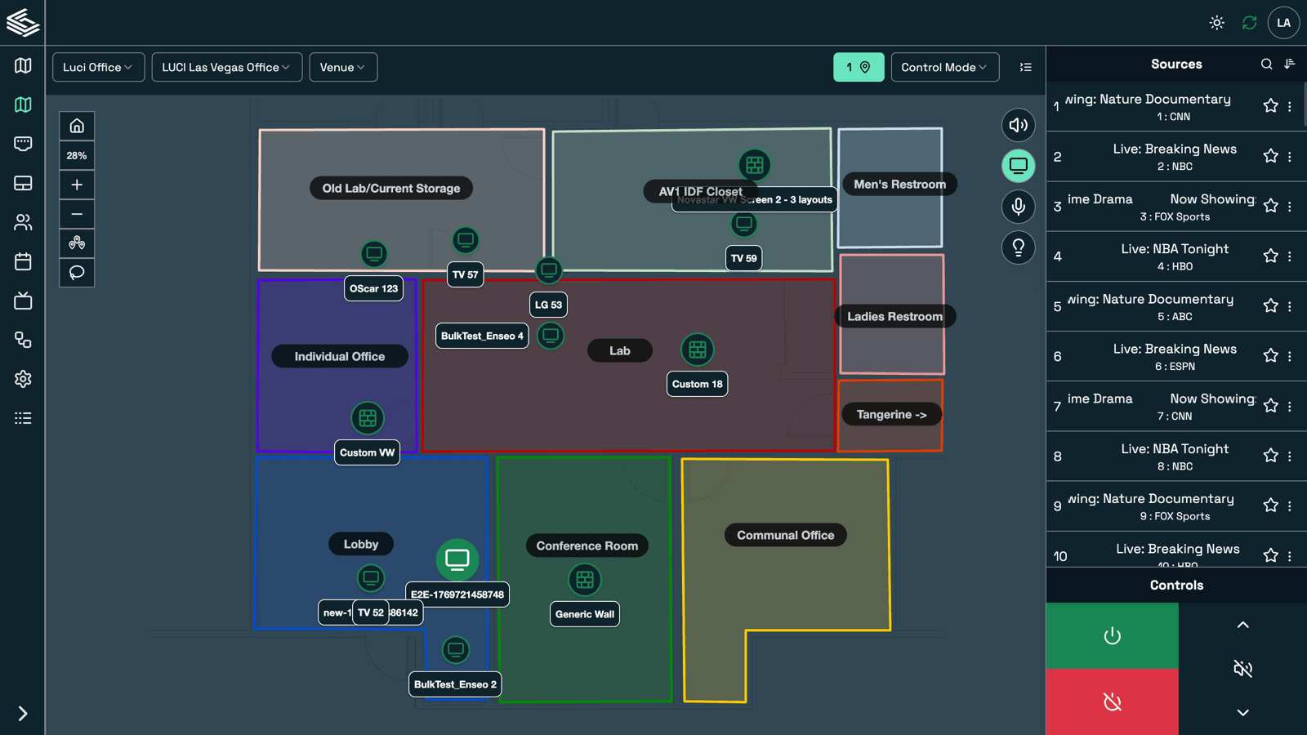Toggle the display layer active button

1018,166
